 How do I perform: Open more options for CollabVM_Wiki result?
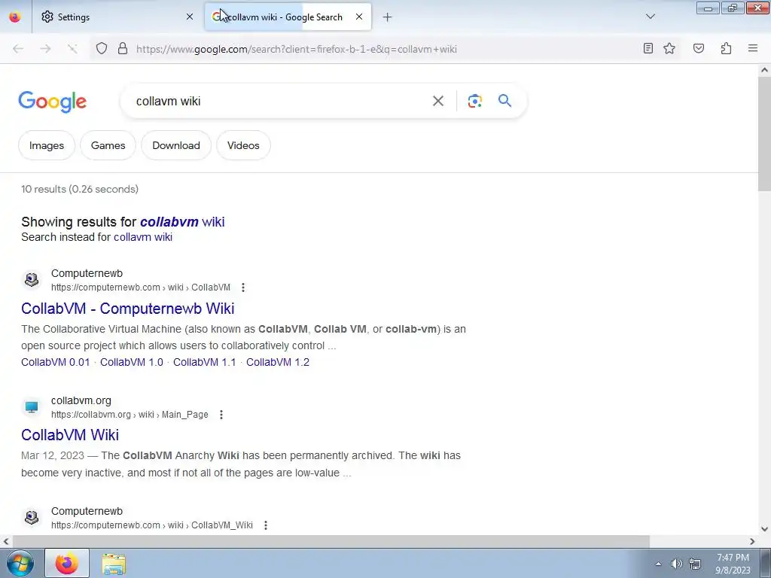click(x=266, y=525)
